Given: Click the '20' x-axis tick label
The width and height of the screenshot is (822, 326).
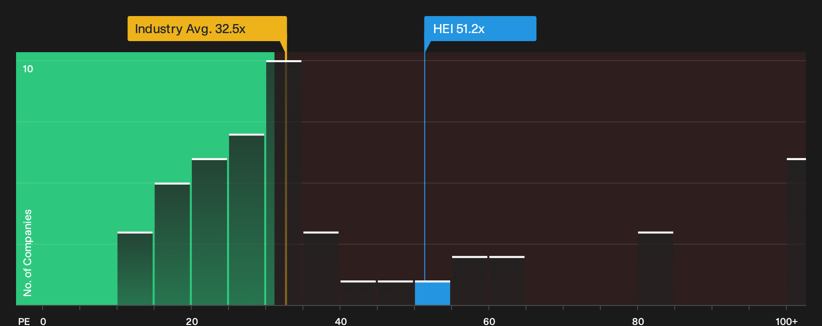Looking at the screenshot, I should (192, 321).
